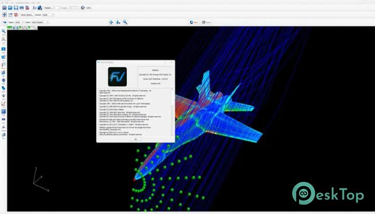Click the open-folder icon in the top toolbar
This screenshot has height=214, width=375.
click(10, 8)
